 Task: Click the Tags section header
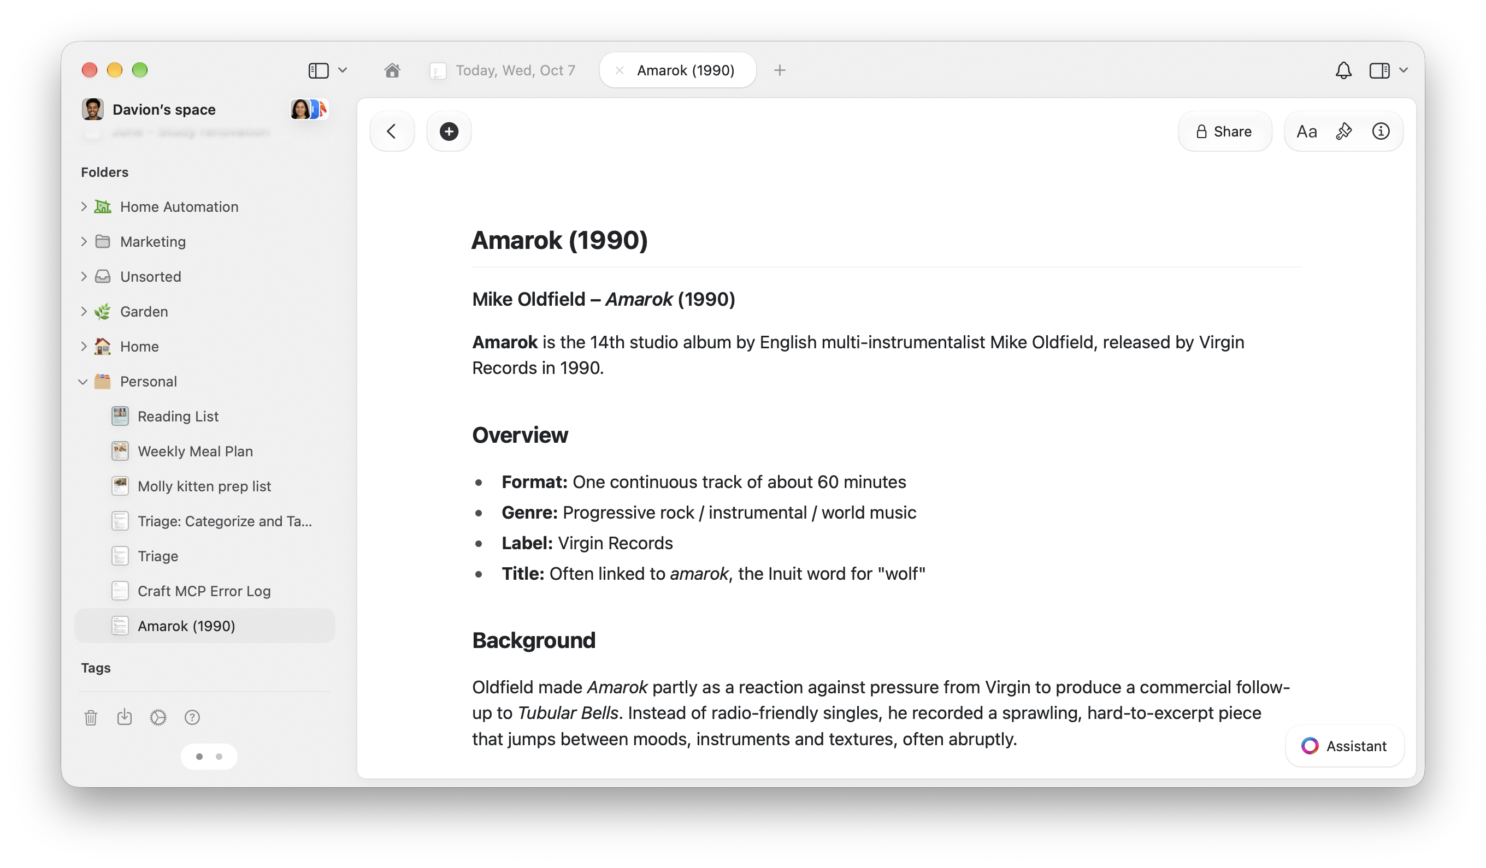point(96,668)
